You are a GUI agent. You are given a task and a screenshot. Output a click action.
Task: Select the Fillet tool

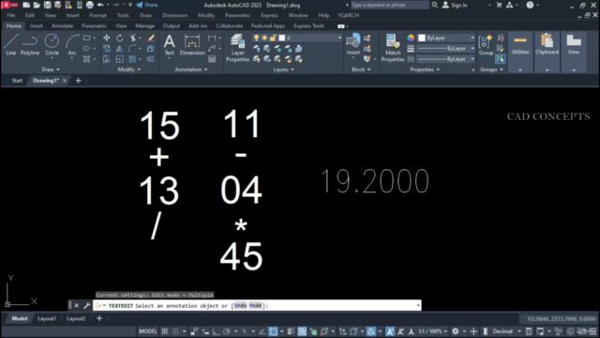pyautogui.click(x=132, y=49)
